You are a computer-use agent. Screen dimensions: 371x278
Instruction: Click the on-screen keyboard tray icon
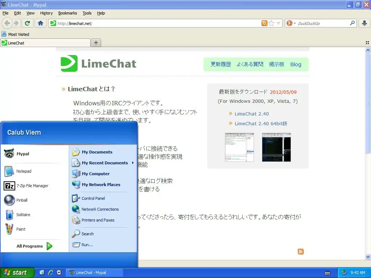[x=328, y=273]
